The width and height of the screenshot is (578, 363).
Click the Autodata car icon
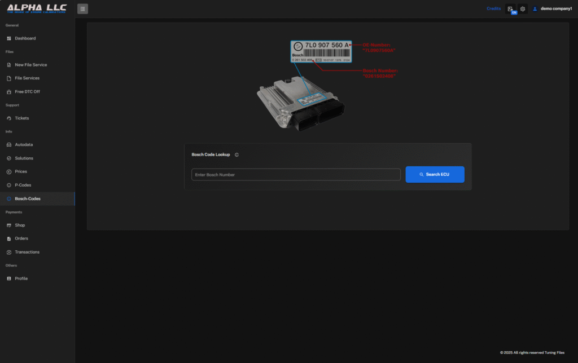pos(9,145)
